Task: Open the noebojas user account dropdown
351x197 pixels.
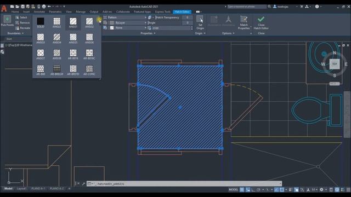Action: pos(285,7)
